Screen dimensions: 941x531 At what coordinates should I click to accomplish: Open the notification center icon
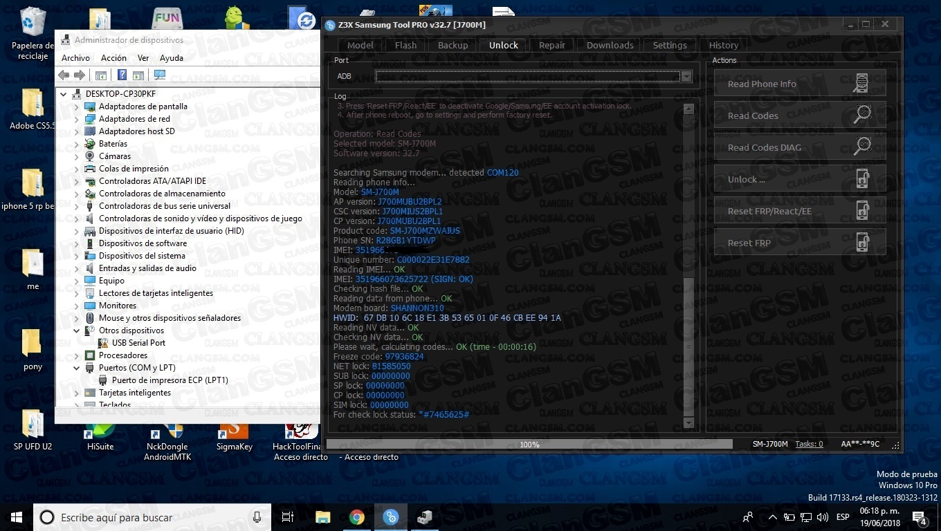pos(920,517)
